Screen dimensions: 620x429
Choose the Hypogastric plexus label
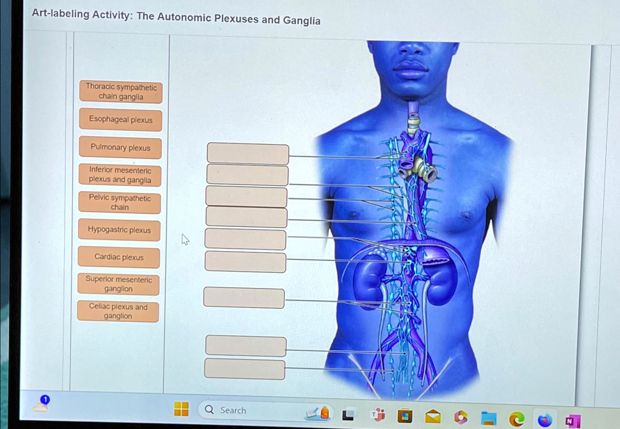click(119, 230)
